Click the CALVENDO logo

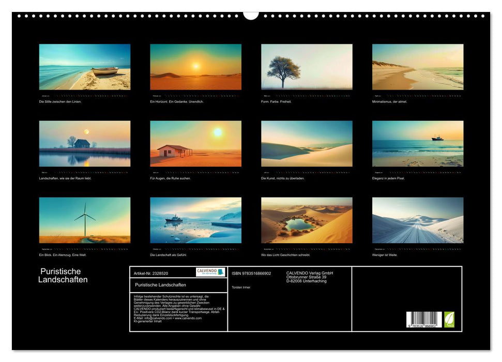point(210,272)
